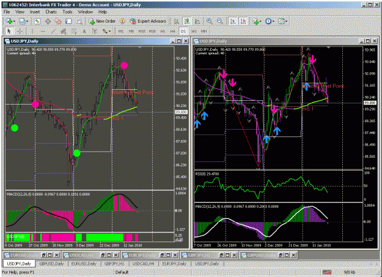The image size is (382, 277).
Task: Set timeframe to M1
Action: (x=120, y=31)
